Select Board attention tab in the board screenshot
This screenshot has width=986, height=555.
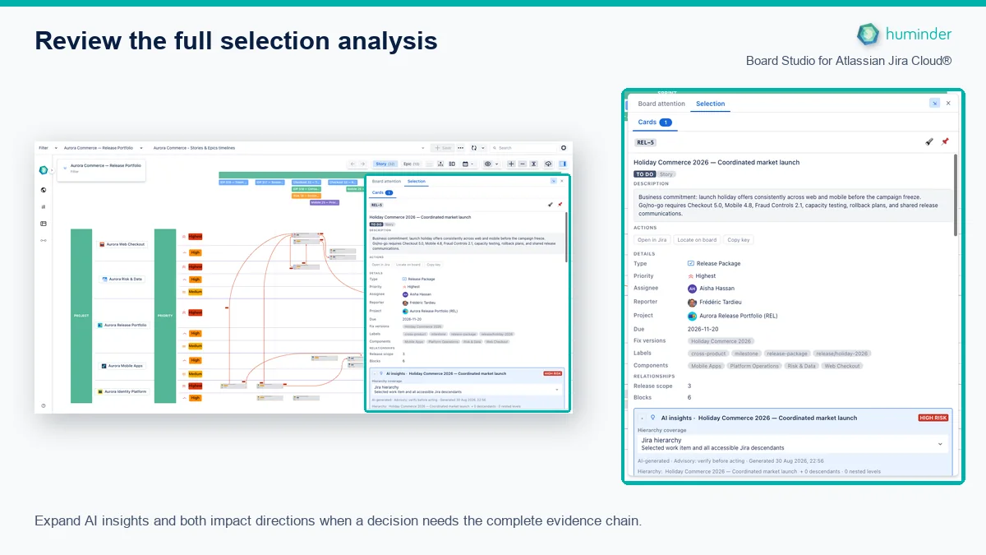pyautogui.click(x=386, y=181)
